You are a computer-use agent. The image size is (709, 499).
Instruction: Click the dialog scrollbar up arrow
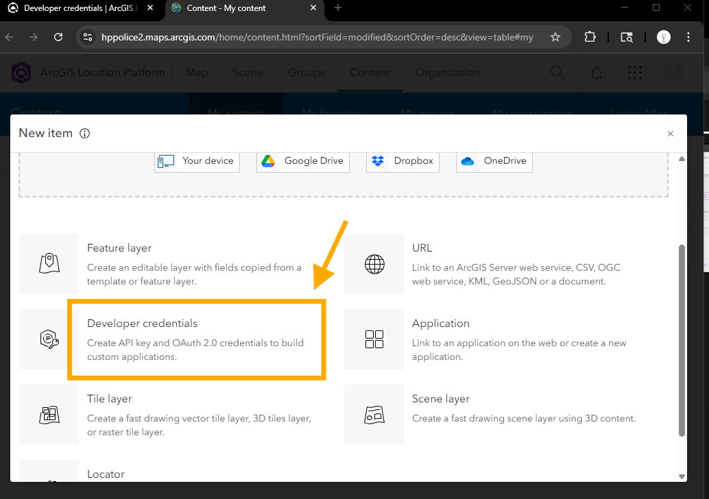682,158
